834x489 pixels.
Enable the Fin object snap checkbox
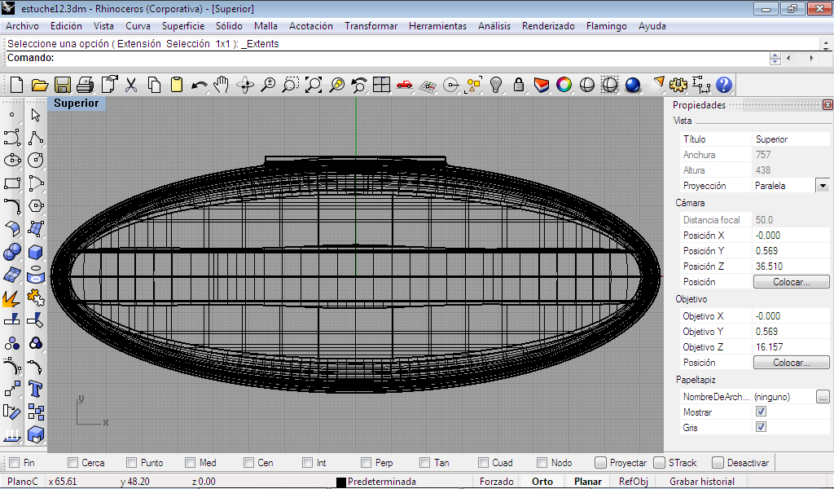pos(14,463)
